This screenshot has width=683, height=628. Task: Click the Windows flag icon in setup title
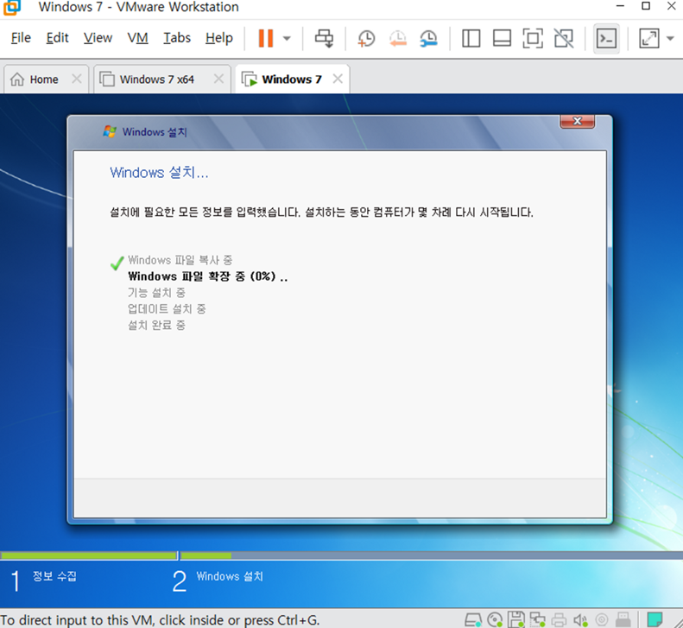click(110, 131)
